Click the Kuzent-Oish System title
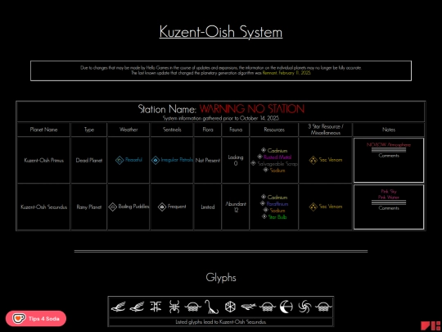The image size is (442, 332). [221, 32]
